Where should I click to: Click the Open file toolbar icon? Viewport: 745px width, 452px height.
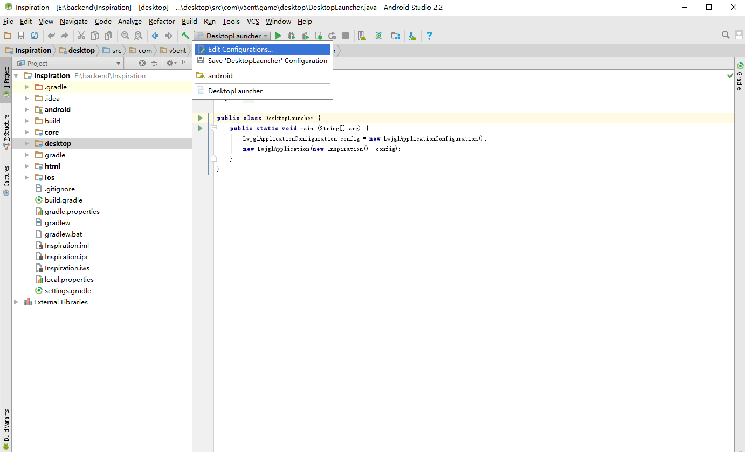click(8, 36)
